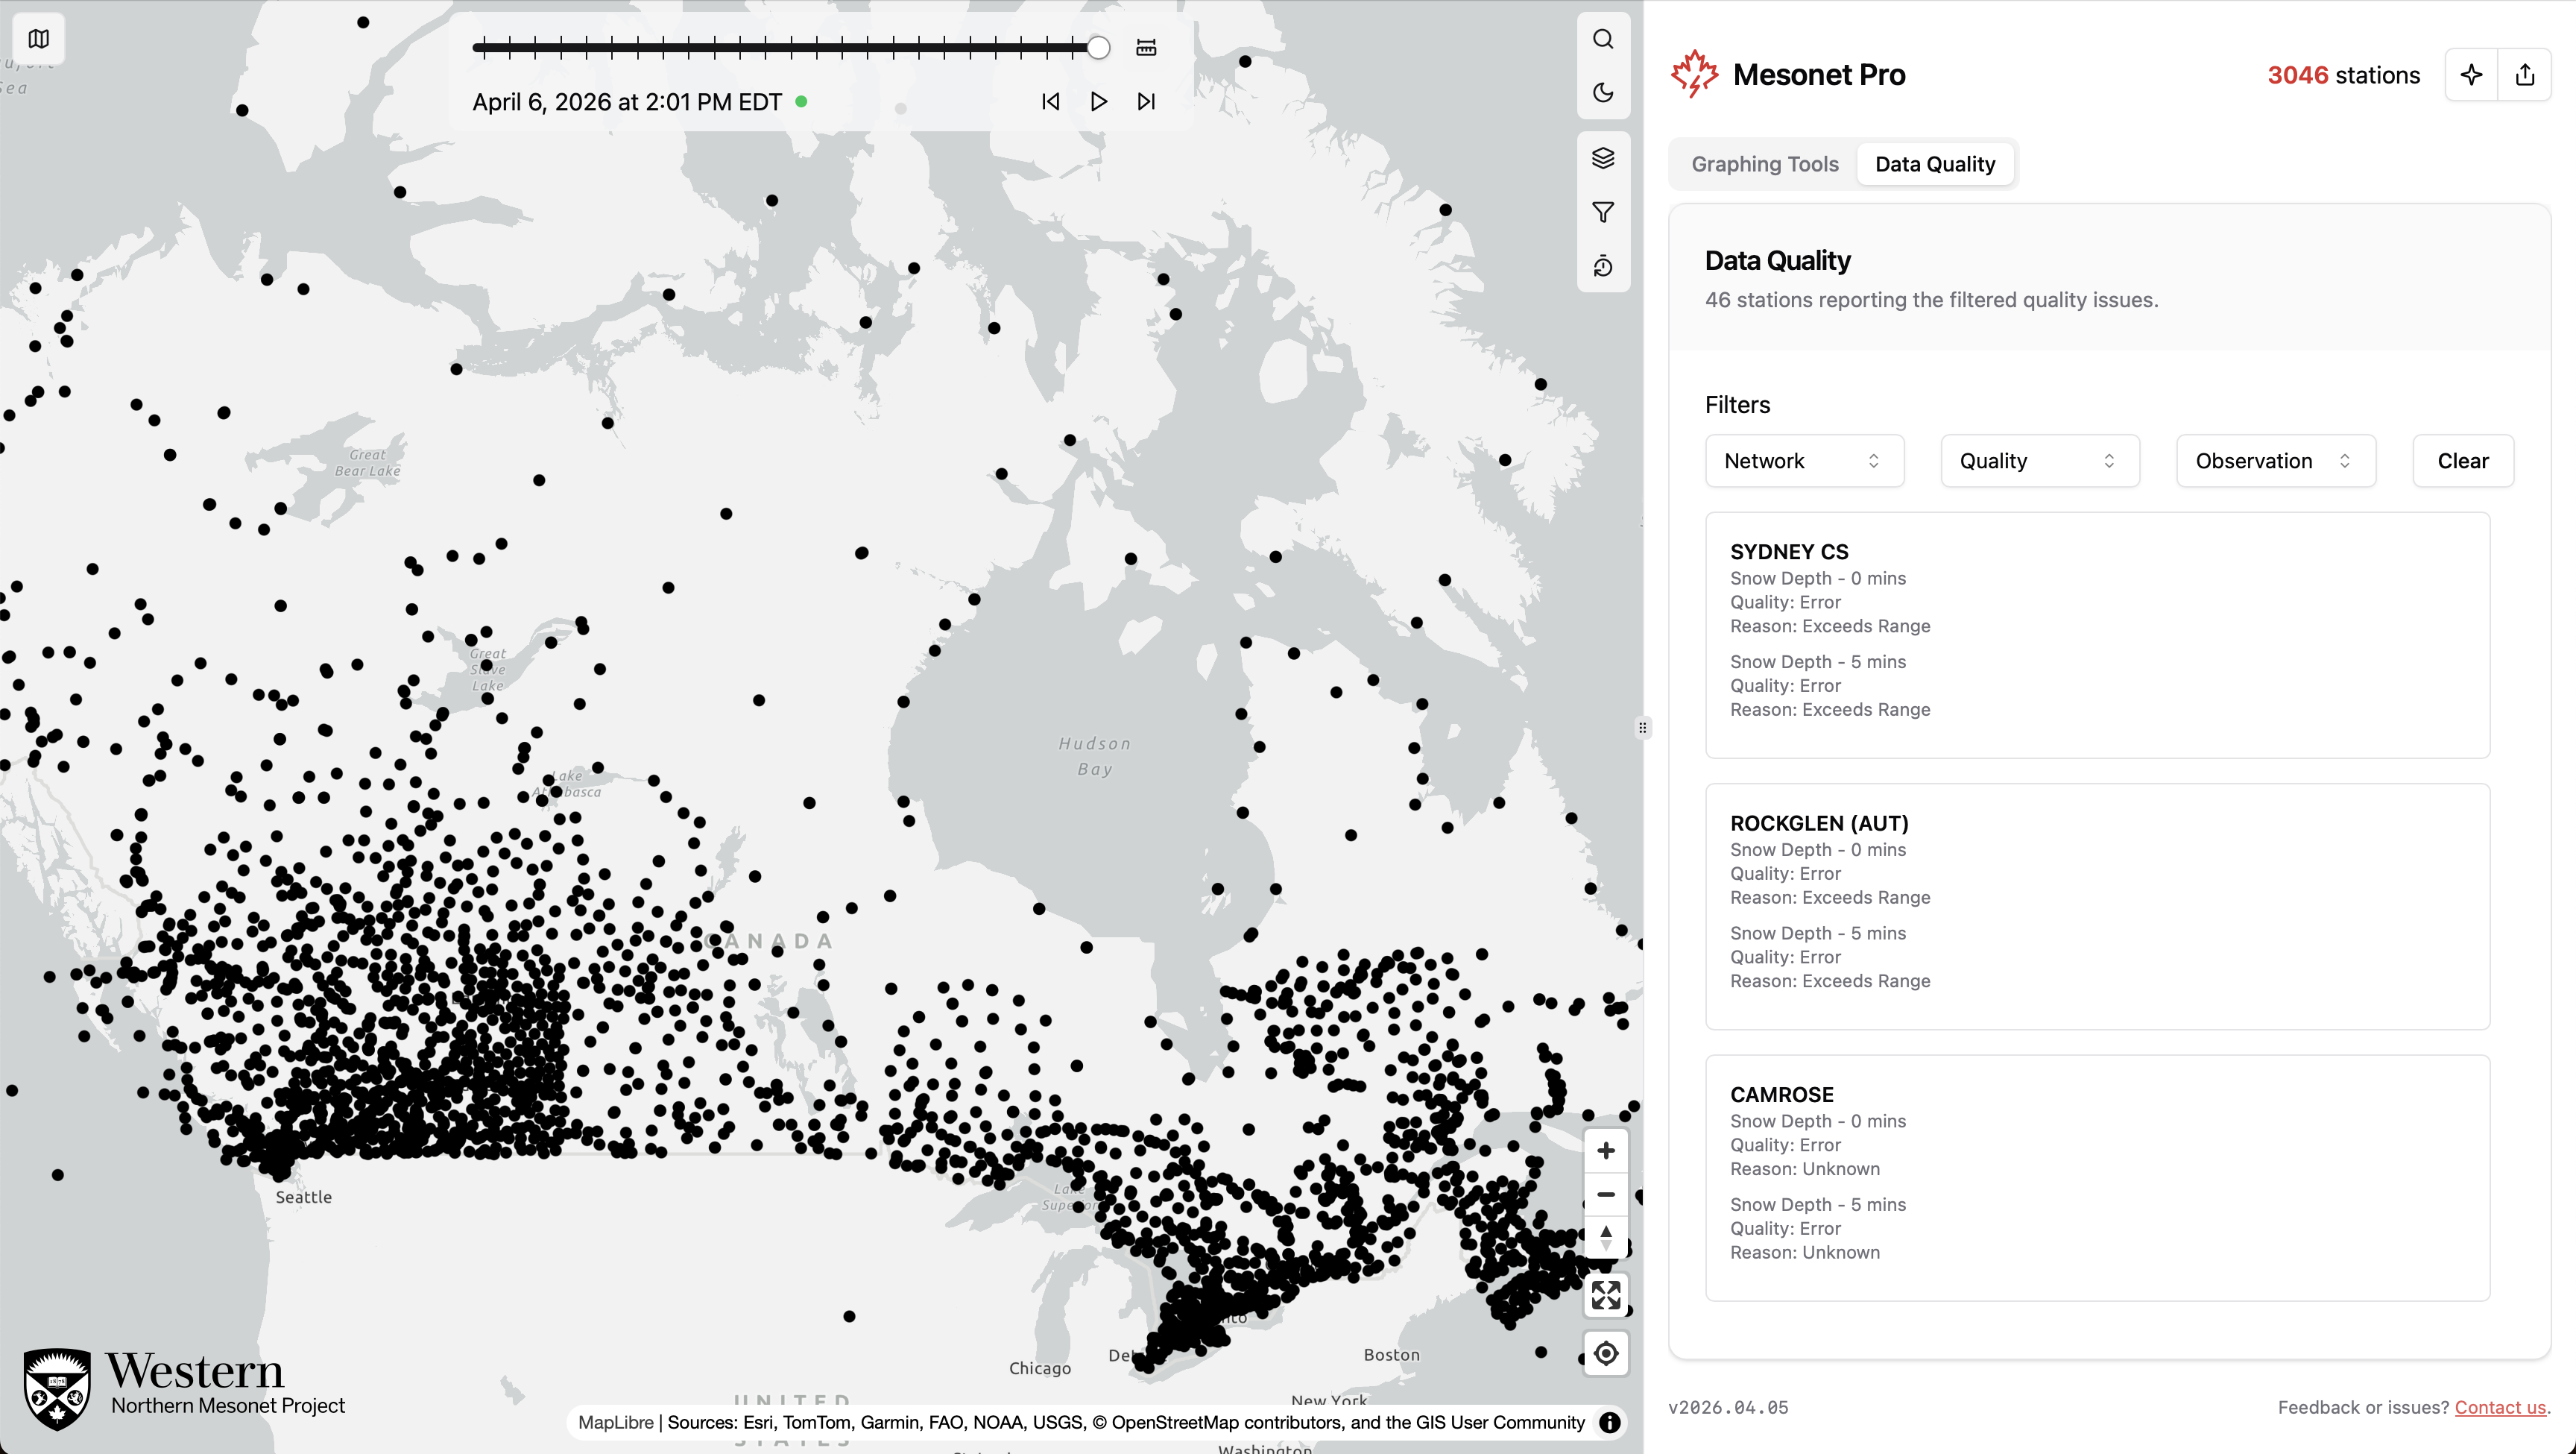Image resolution: width=2576 pixels, height=1454 pixels.
Task: Click the timeline slider handle
Action: pos(1098,47)
